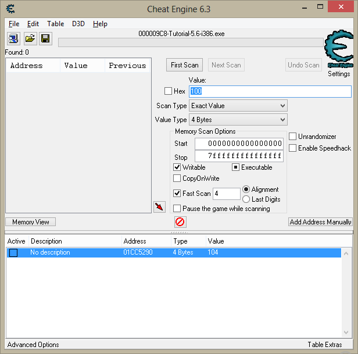Viewport: 358px width, 354px height.
Task: Open the File menu
Action: (14, 24)
